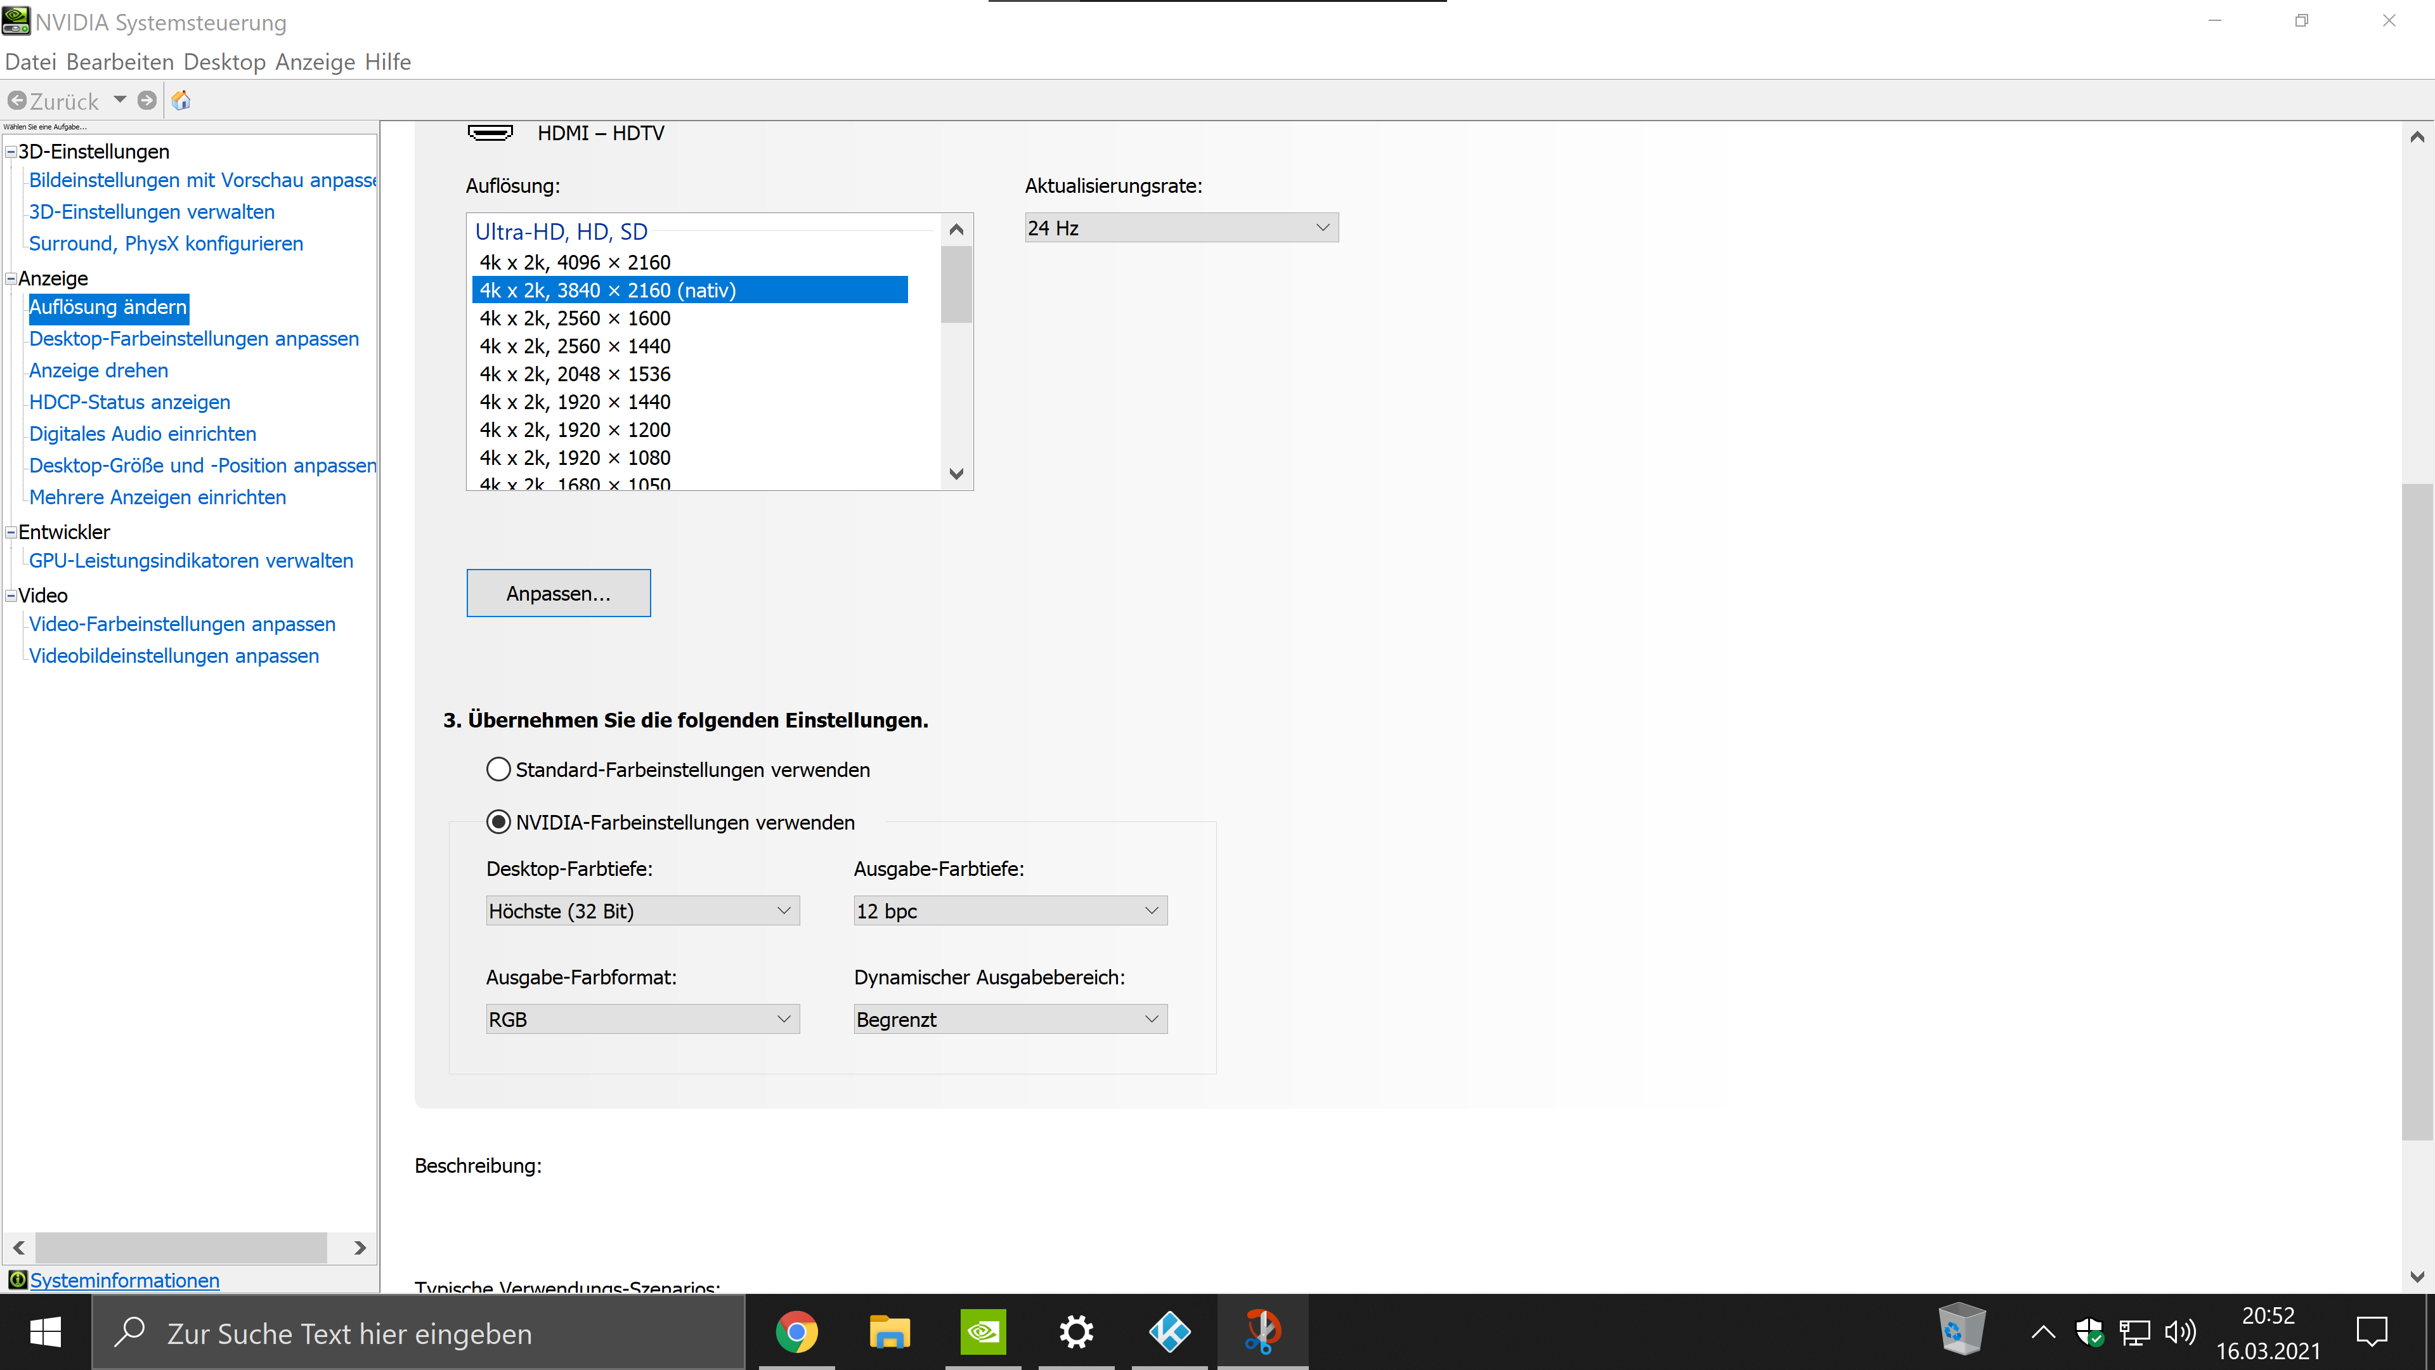Select Standard-Farbeinstellungen verwenden radio button
The height and width of the screenshot is (1370, 2435).
pos(498,769)
